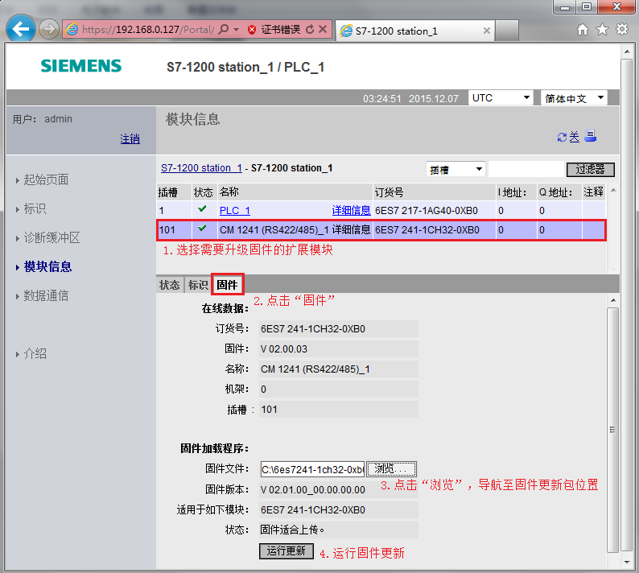Open 详细信息 for CM 1241 row
639x573 pixels.
click(351, 230)
